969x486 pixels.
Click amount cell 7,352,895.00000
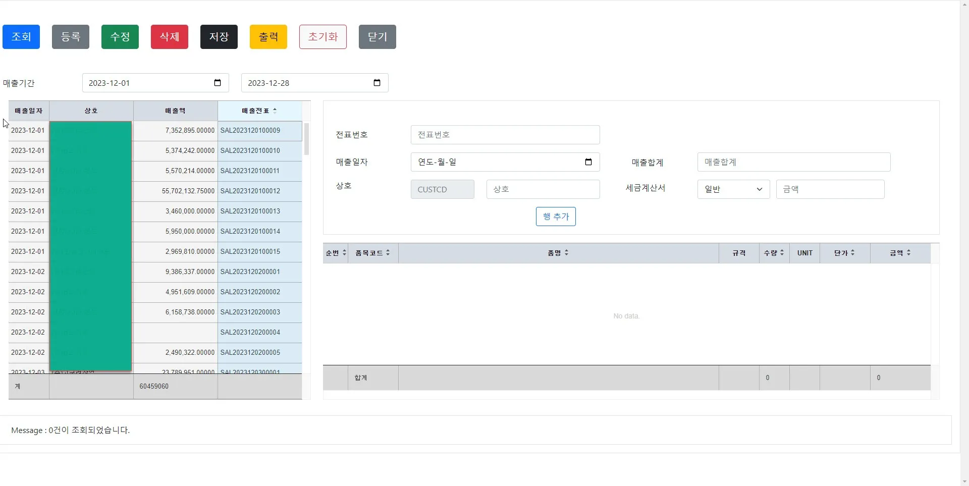[176, 131]
